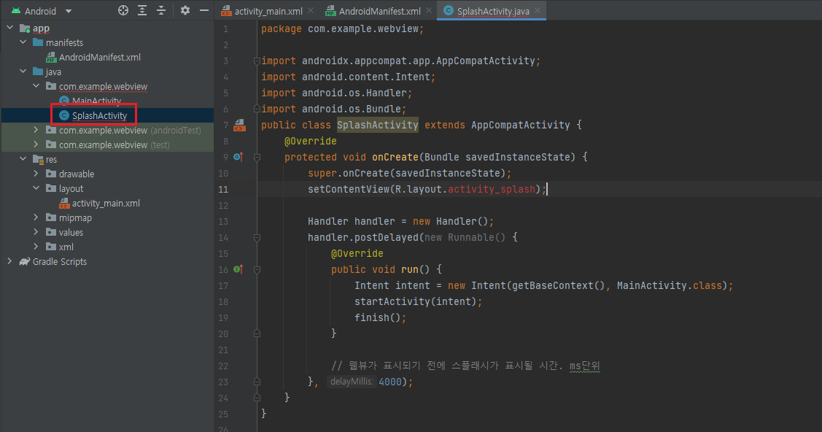Collapse the layout folder
Image resolution: width=822 pixels, height=432 pixels.
pos(36,188)
